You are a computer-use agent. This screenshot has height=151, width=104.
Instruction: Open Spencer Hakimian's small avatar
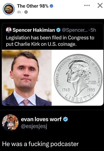click(9, 30)
